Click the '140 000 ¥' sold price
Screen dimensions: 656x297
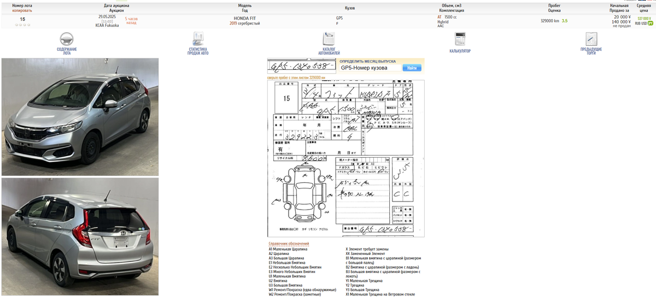[621, 22]
